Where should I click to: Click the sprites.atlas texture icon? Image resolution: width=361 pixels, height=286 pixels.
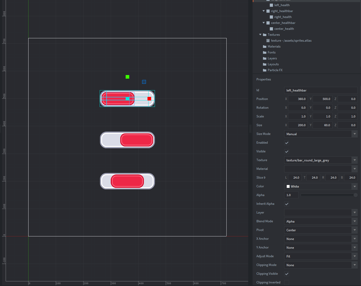pos(268,41)
